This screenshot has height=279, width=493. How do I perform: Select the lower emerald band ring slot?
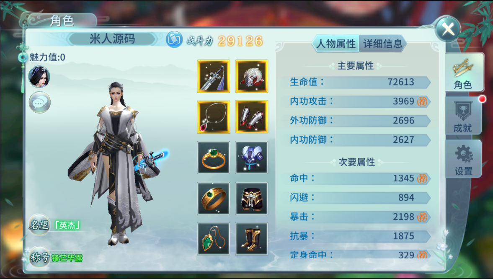(214, 199)
